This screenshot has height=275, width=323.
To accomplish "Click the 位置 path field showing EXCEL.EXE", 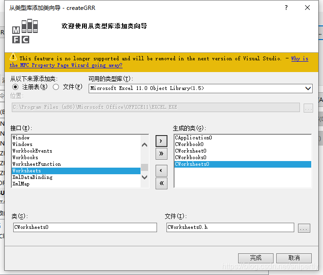I will [x=156, y=107].
